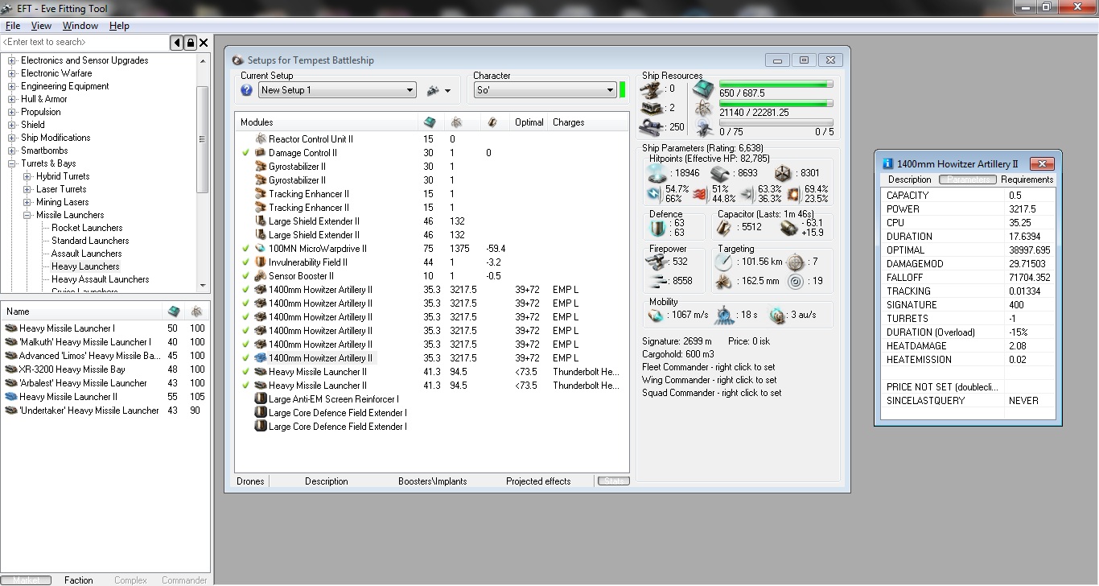Viewport: 1099px width, 586px height.
Task: Open the Current Setup dropdown
Action: point(337,90)
